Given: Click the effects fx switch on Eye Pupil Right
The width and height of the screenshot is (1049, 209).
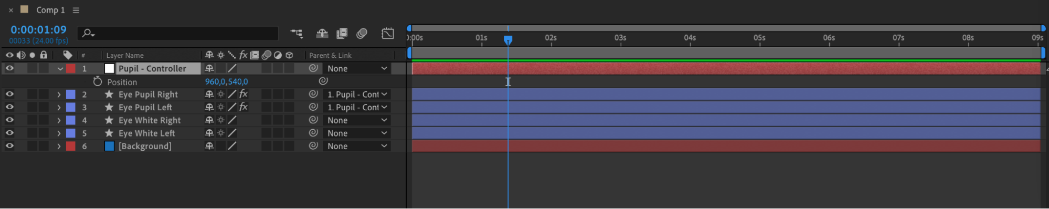Looking at the screenshot, I should click(x=243, y=94).
